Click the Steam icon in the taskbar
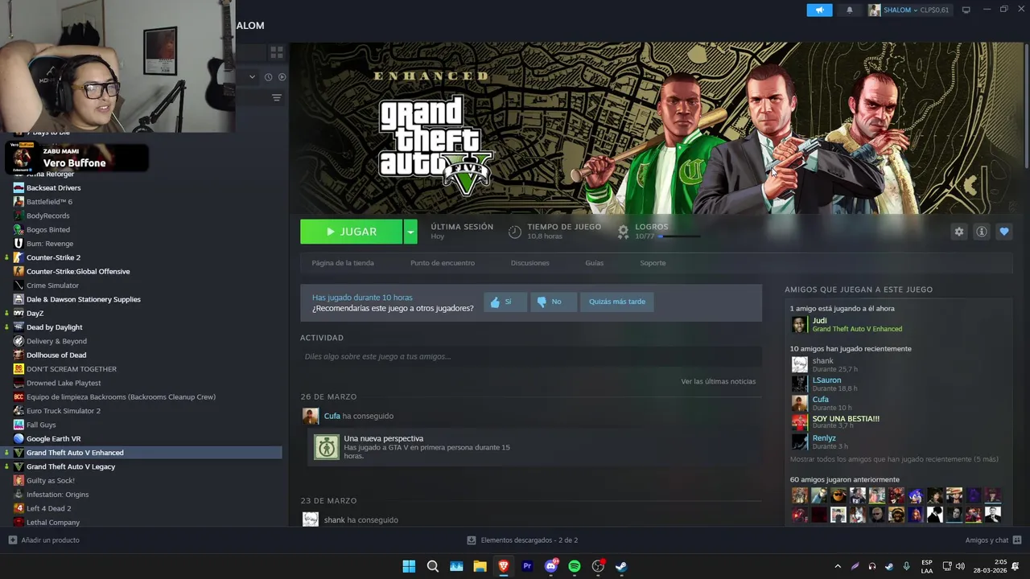Screen dimensions: 1030x579 tap(621, 566)
